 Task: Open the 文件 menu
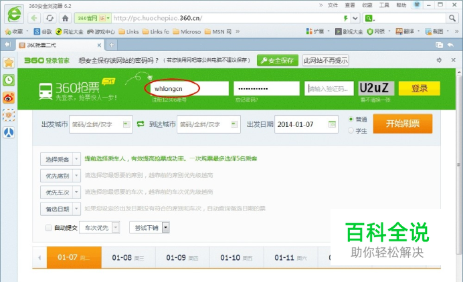[333, 5]
